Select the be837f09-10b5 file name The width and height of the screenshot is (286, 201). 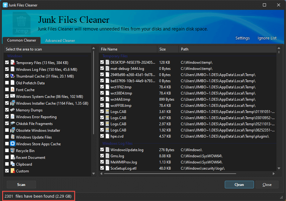(133, 81)
